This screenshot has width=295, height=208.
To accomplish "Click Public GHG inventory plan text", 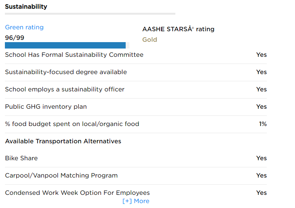I will coord(46,107).
